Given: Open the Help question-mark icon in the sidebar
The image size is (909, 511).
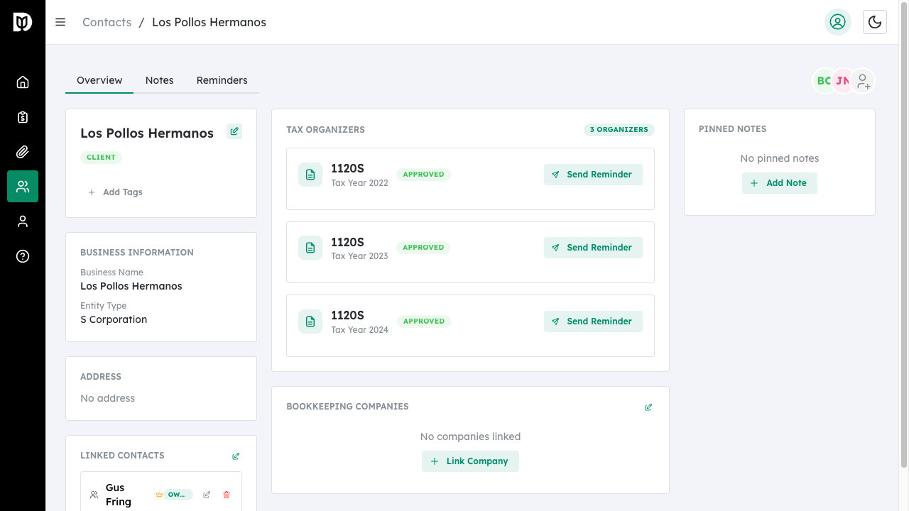Looking at the screenshot, I should (x=23, y=256).
